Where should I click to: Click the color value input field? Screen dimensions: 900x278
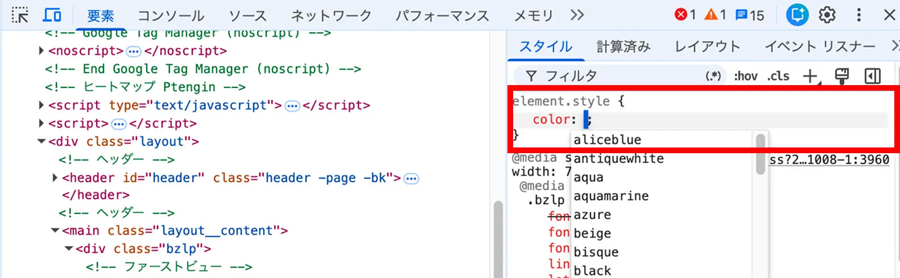click(x=586, y=120)
